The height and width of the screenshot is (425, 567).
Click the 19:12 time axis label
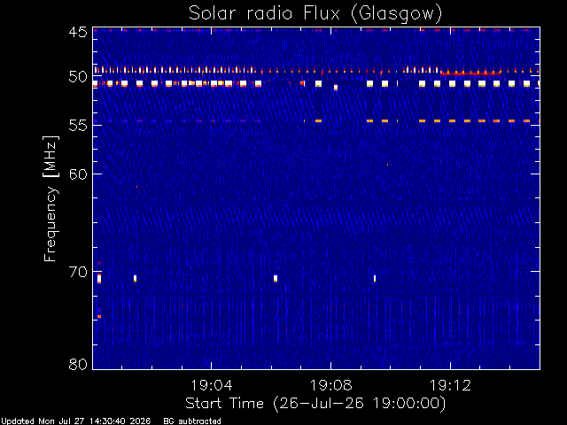(x=451, y=385)
